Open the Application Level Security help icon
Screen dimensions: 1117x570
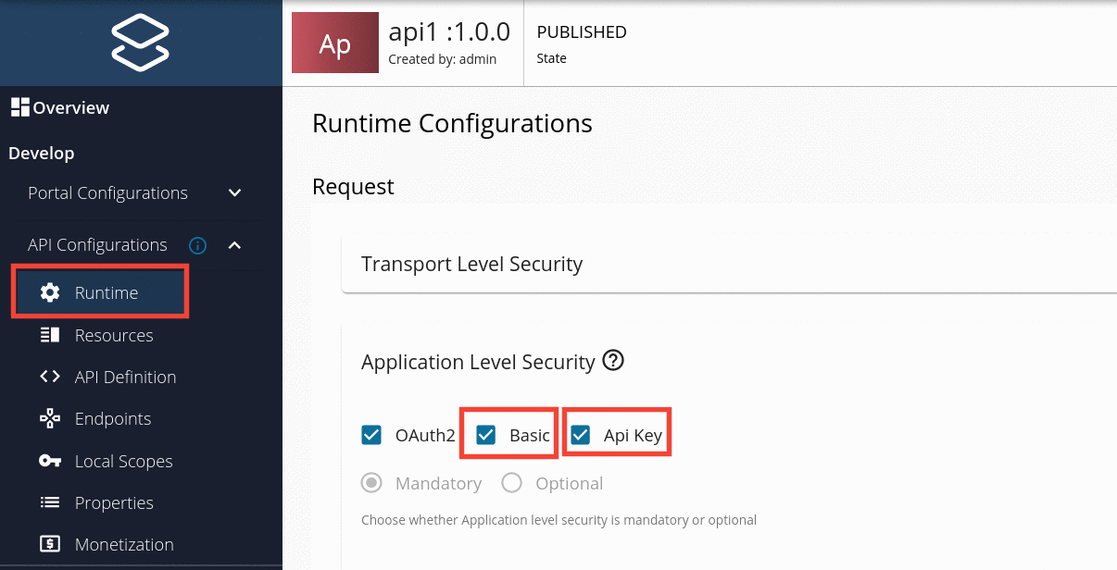click(x=612, y=360)
